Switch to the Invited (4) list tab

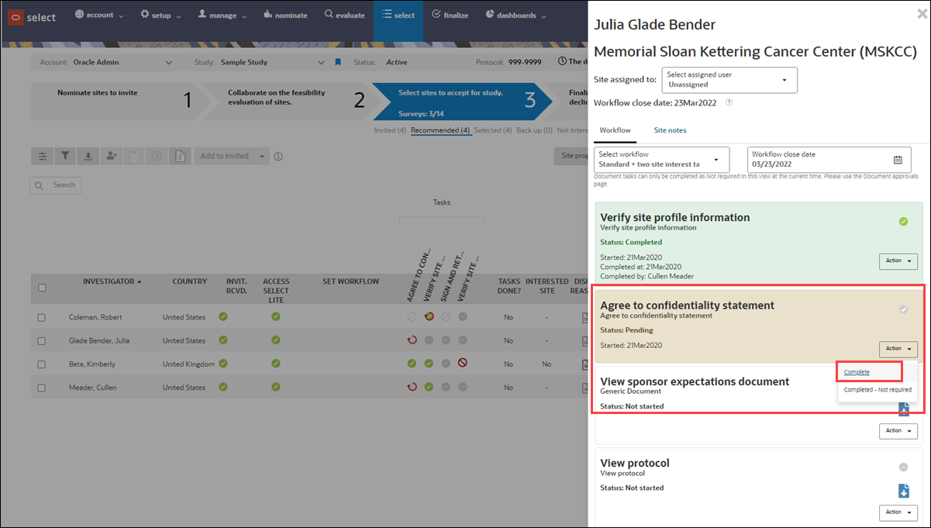click(390, 130)
